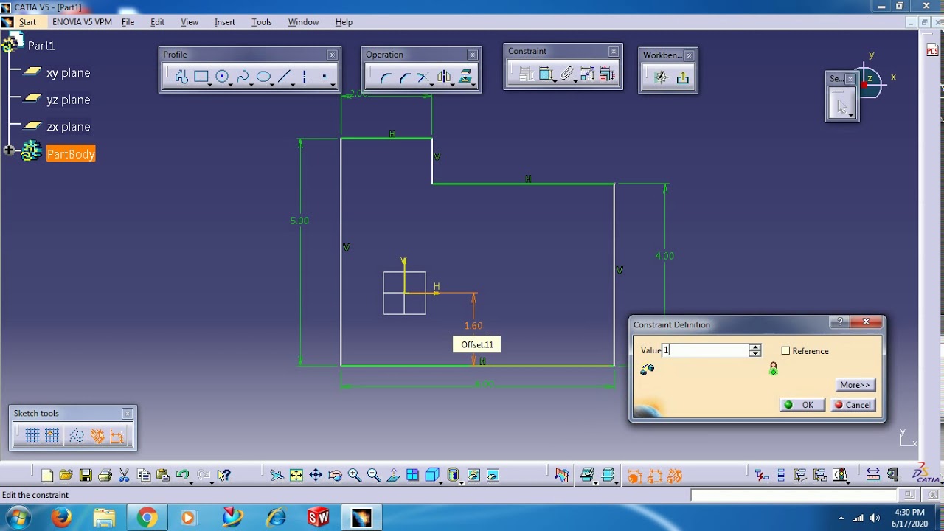Select the Edit Multi-Constraint tool
This screenshot has width=944, height=531.
tap(607, 74)
